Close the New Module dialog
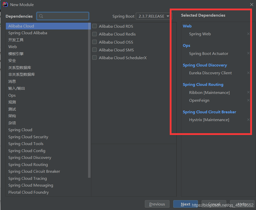 [252, 5]
